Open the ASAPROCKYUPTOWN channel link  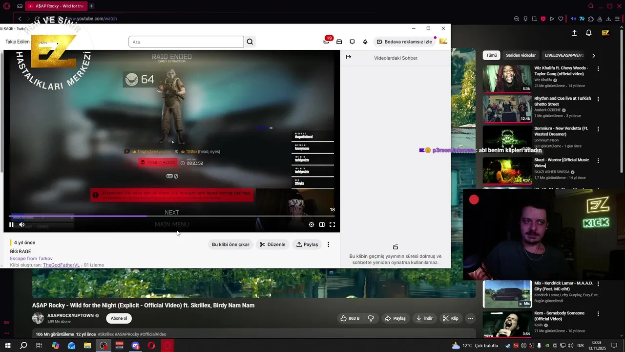(70, 315)
